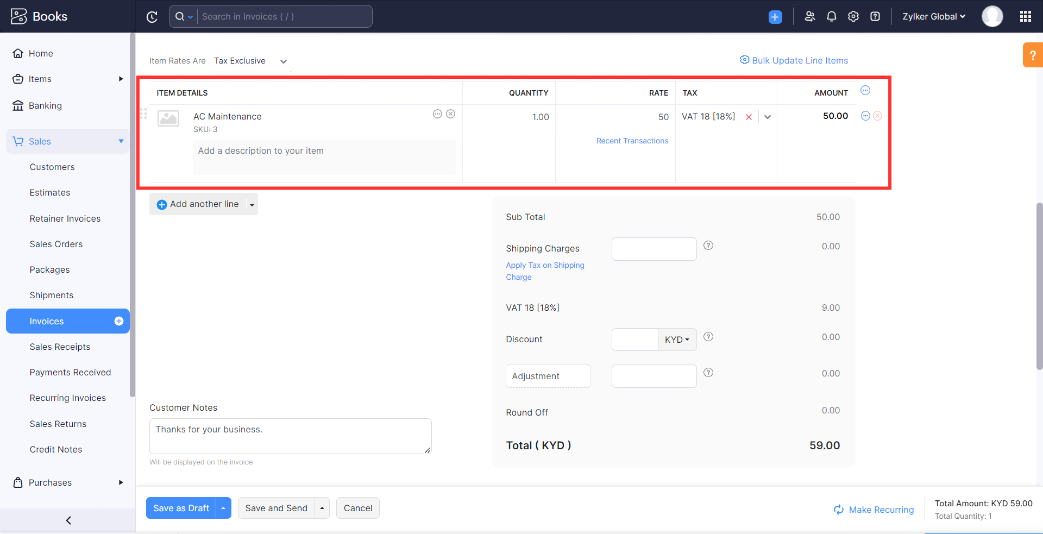Expand the Tax Exclusive item rates dropdown

pyautogui.click(x=283, y=61)
